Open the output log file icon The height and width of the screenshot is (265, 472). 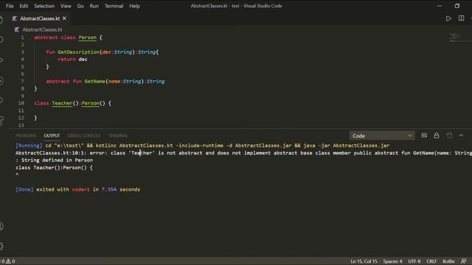[x=449, y=135]
